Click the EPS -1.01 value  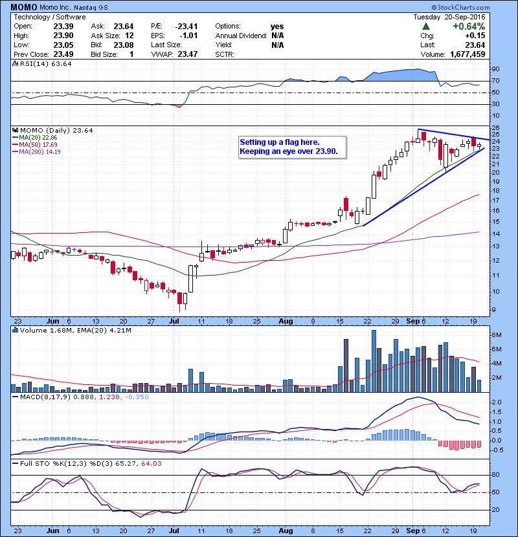(x=188, y=36)
